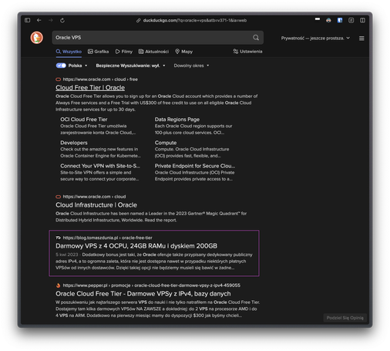Click Oracle favicon beside cloud › free URL
390x351 pixels.
coord(59,79)
